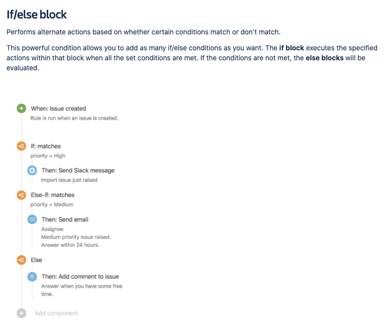Click the blue Send email envelope icon
The width and height of the screenshot is (388, 328).
pyautogui.click(x=32, y=219)
